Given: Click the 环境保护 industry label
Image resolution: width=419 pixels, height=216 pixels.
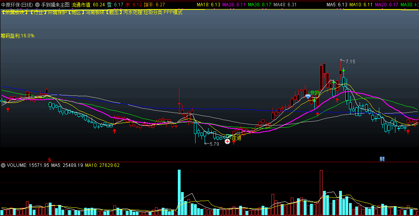Looking at the screenshot, I should click(57, 12).
